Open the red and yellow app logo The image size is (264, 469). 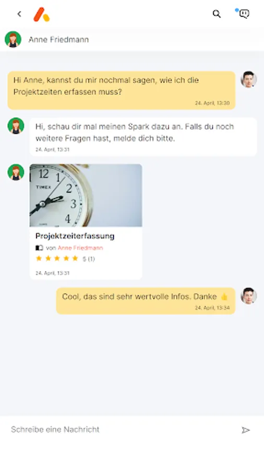coord(42,15)
